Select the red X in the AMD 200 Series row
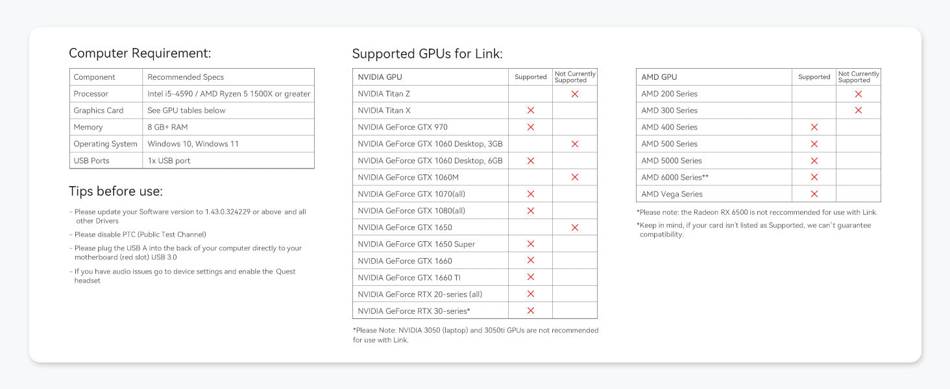 pos(858,94)
